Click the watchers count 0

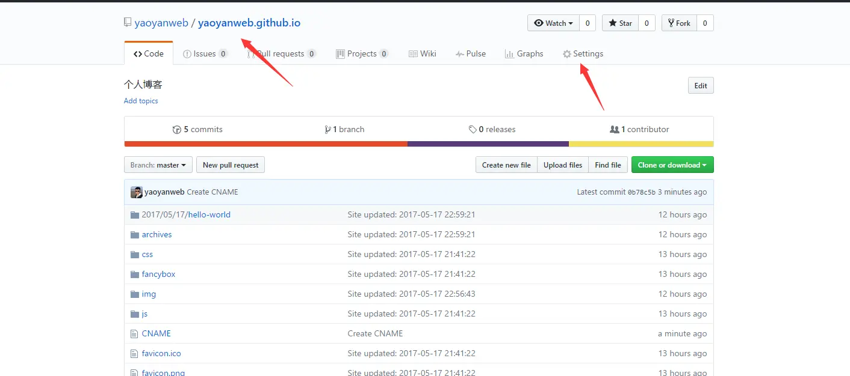587,23
